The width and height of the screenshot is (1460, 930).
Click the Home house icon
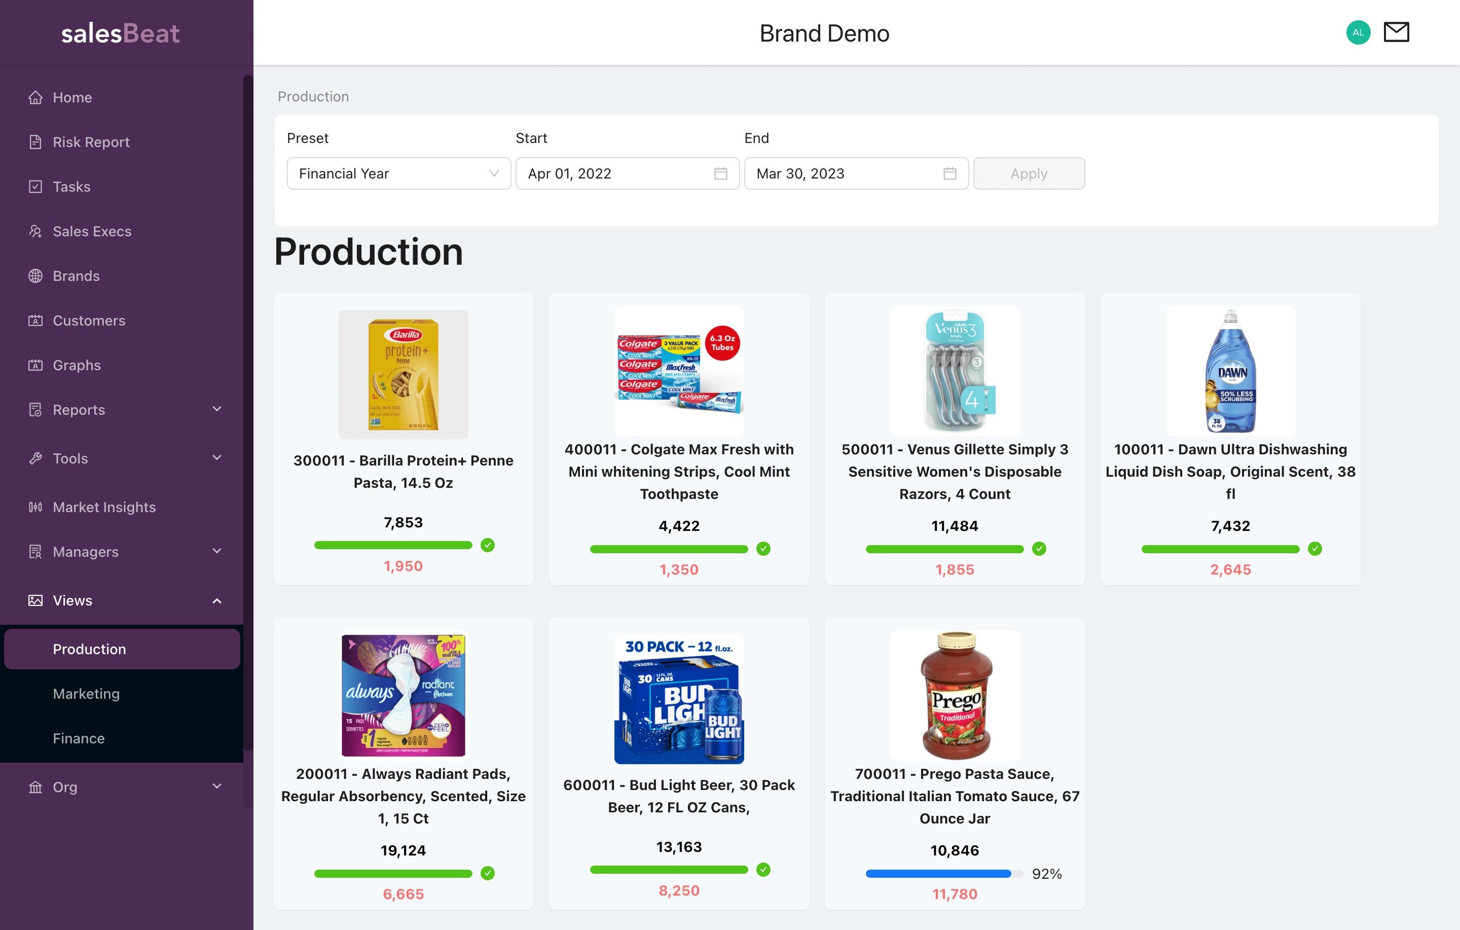pos(36,97)
